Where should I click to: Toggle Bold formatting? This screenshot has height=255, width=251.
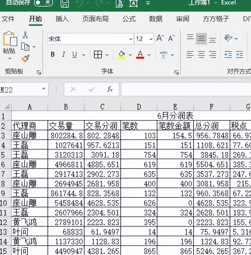tap(52, 54)
